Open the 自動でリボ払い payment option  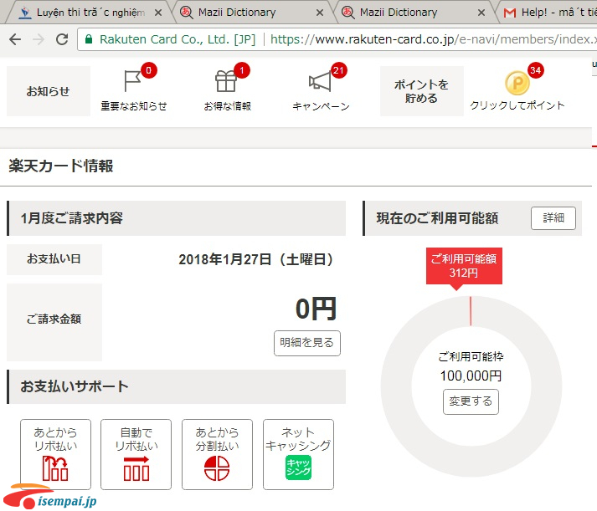point(136,454)
